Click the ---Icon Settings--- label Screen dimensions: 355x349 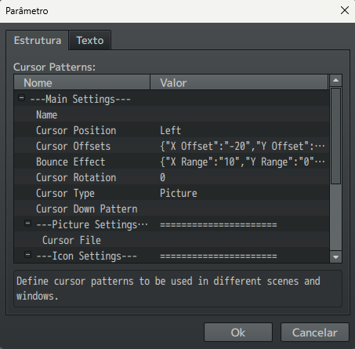pos(86,256)
